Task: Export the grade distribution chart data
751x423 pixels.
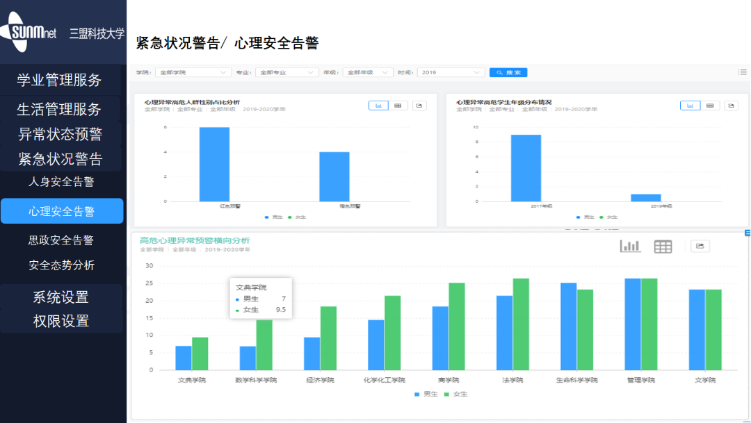Action: coord(731,106)
